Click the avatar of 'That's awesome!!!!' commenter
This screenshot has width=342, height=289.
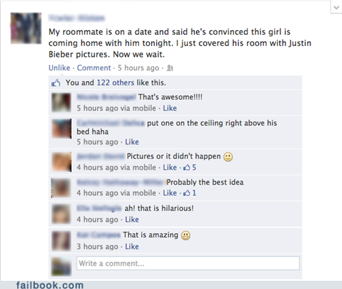coord(61,103)
